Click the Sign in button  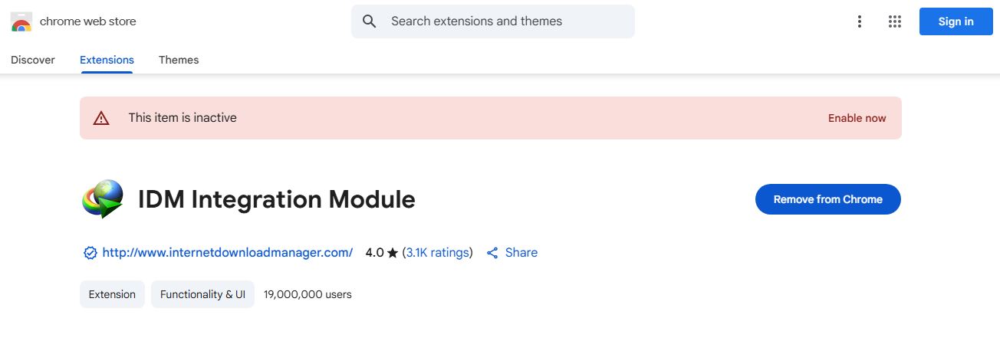(x=956, y=21)
